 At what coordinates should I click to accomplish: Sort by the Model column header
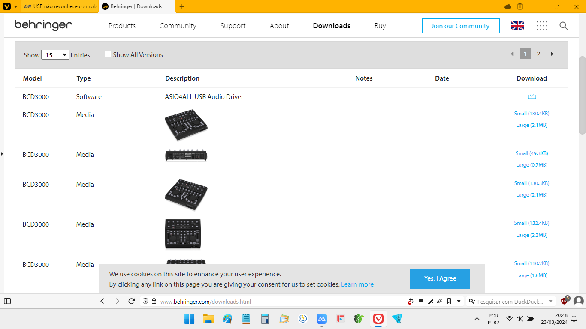pyautogui.click(x=32, y=78)
